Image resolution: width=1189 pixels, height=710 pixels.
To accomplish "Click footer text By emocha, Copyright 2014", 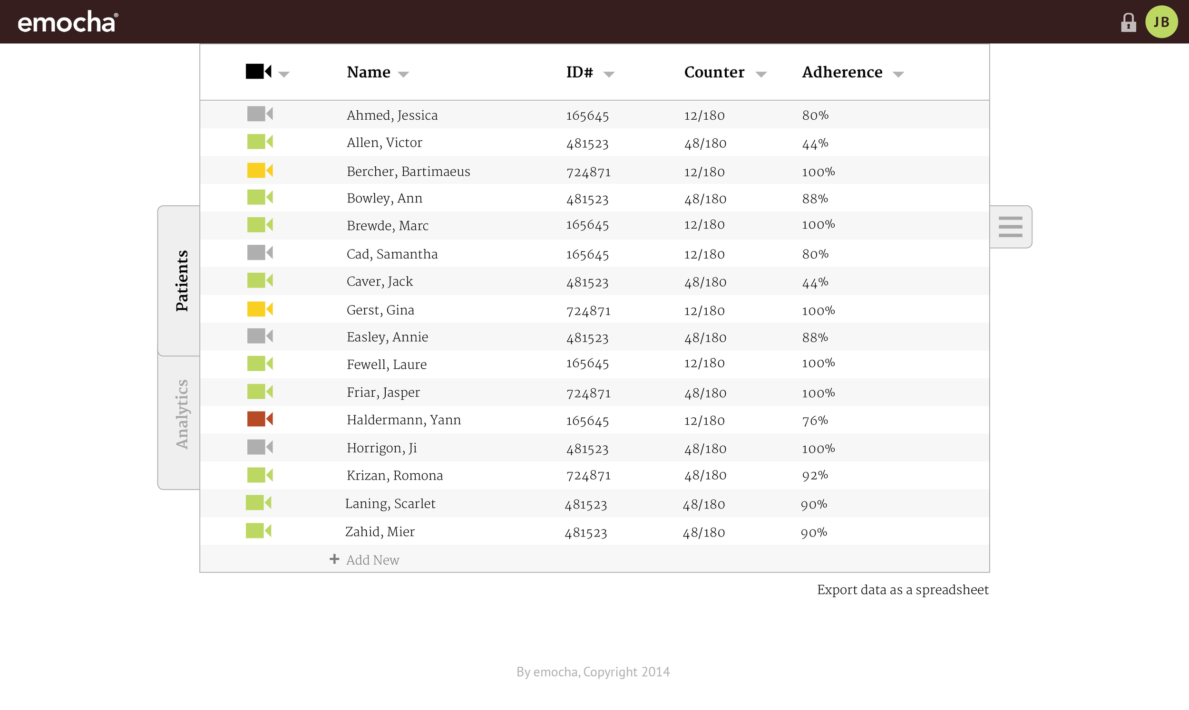I will 593,672.
